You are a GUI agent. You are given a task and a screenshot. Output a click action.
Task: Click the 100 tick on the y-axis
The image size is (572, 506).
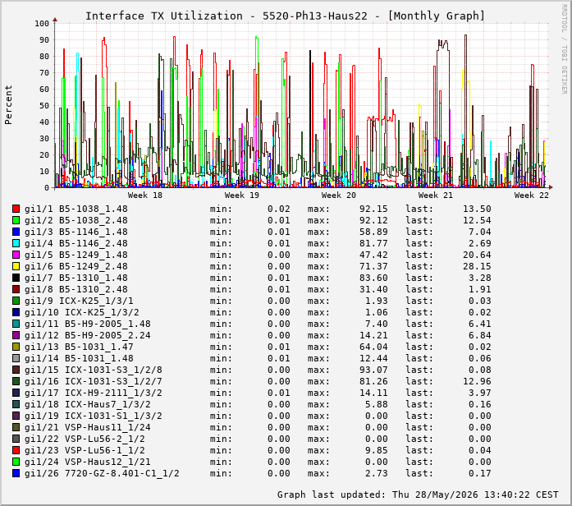point(42,23)
